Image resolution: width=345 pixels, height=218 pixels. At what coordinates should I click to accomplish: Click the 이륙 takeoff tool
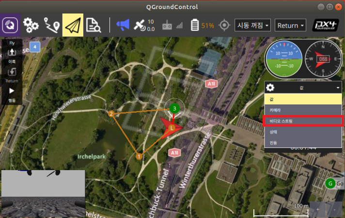[12, 56]
